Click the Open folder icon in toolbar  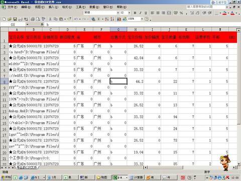tap(10, 19)
